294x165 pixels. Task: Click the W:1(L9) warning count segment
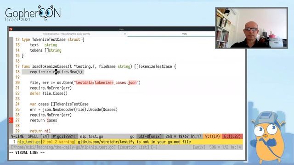(212, 137)
